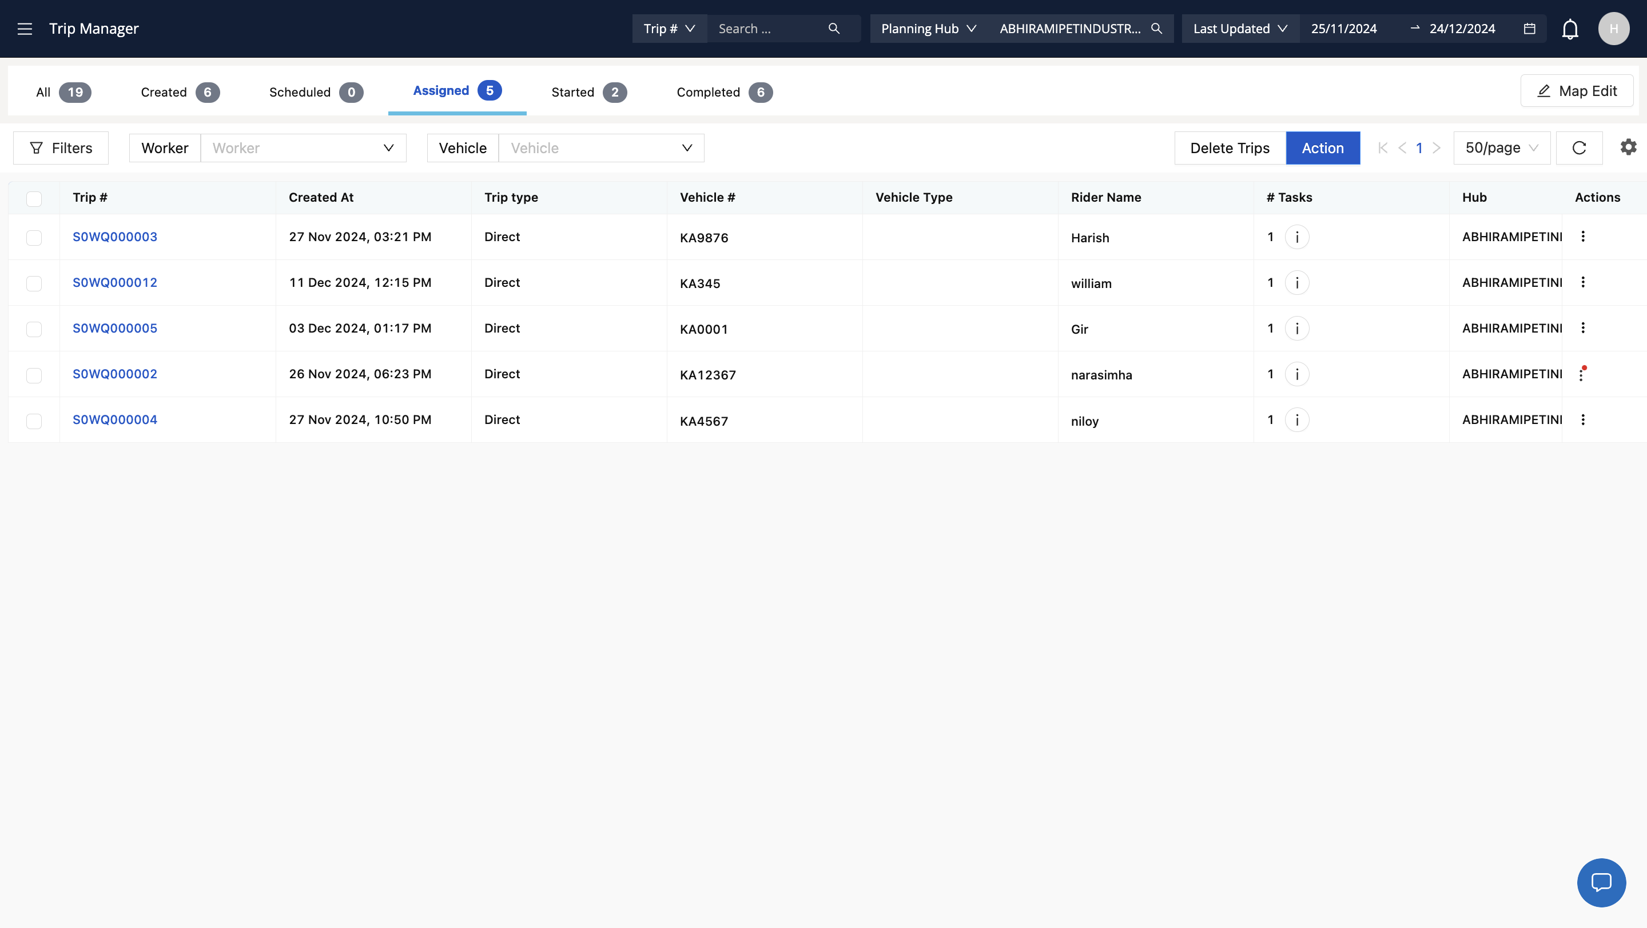This screenshot has height=928, width=1647.
Task: Switch to the Created tab
Action: coord(180,93)
